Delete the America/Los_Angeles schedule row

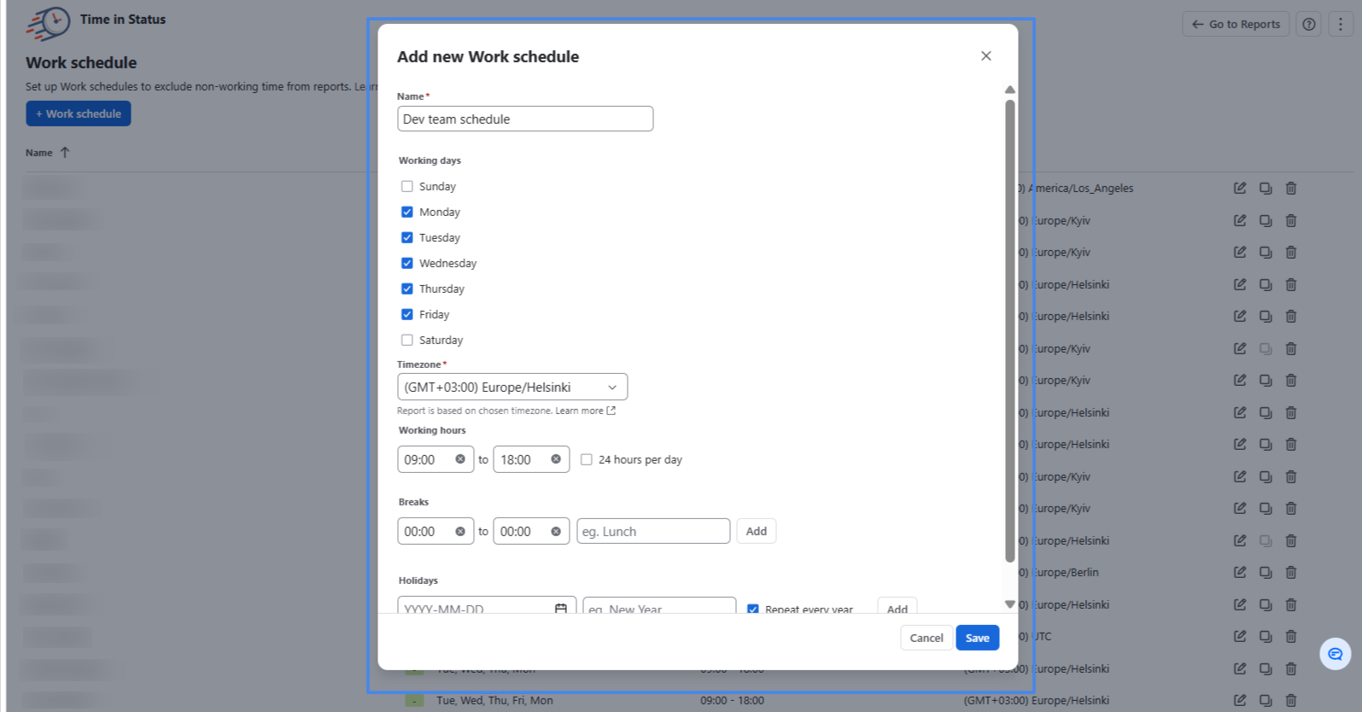(1291, 188)
